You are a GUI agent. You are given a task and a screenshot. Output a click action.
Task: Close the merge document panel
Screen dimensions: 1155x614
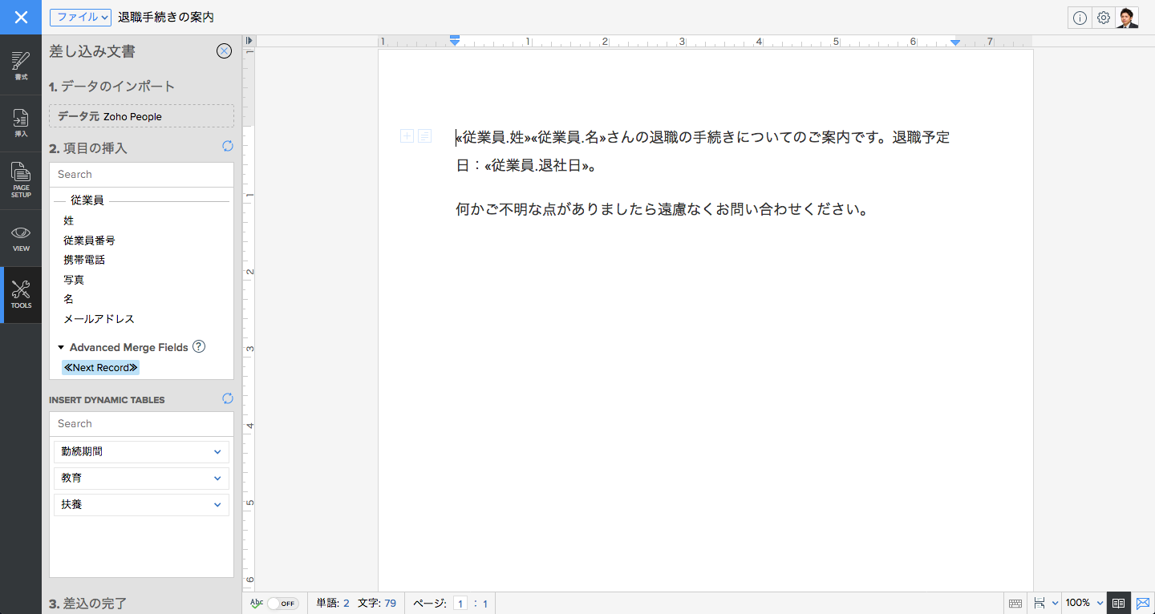[225, 51]
